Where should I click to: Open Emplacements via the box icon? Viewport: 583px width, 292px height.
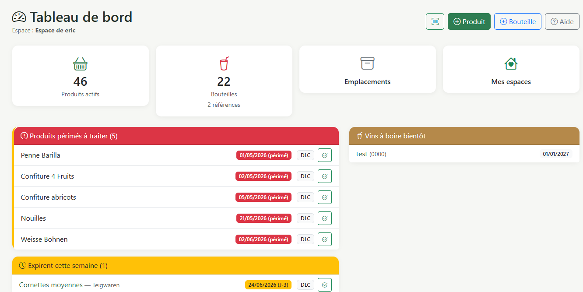pyautogui.click(x=367, y=63)
